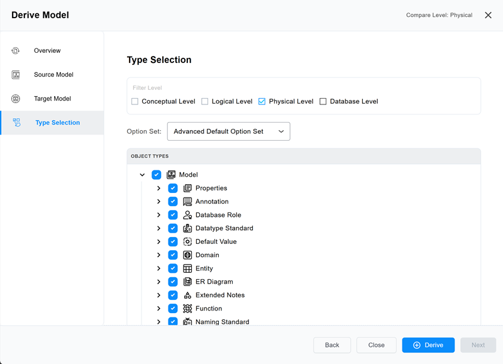Viewport: 503px width, 364px height.
Task: Uncheck the Datatype Standard checkbox
Action: pyautogui.click(x=172, y=228)
